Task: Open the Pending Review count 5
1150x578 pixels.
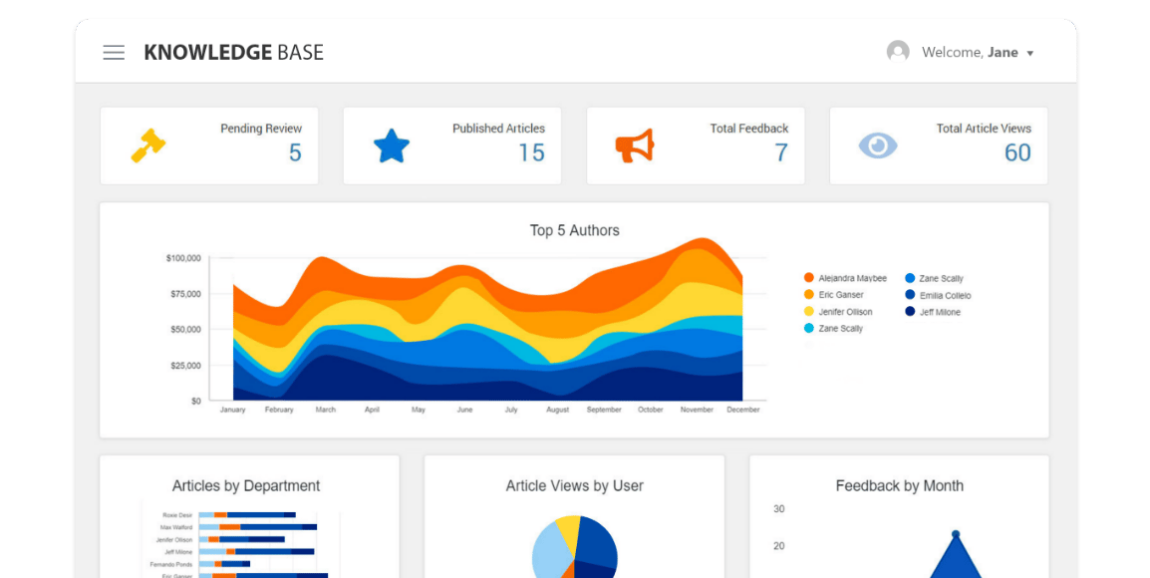Action: point(295,152)
